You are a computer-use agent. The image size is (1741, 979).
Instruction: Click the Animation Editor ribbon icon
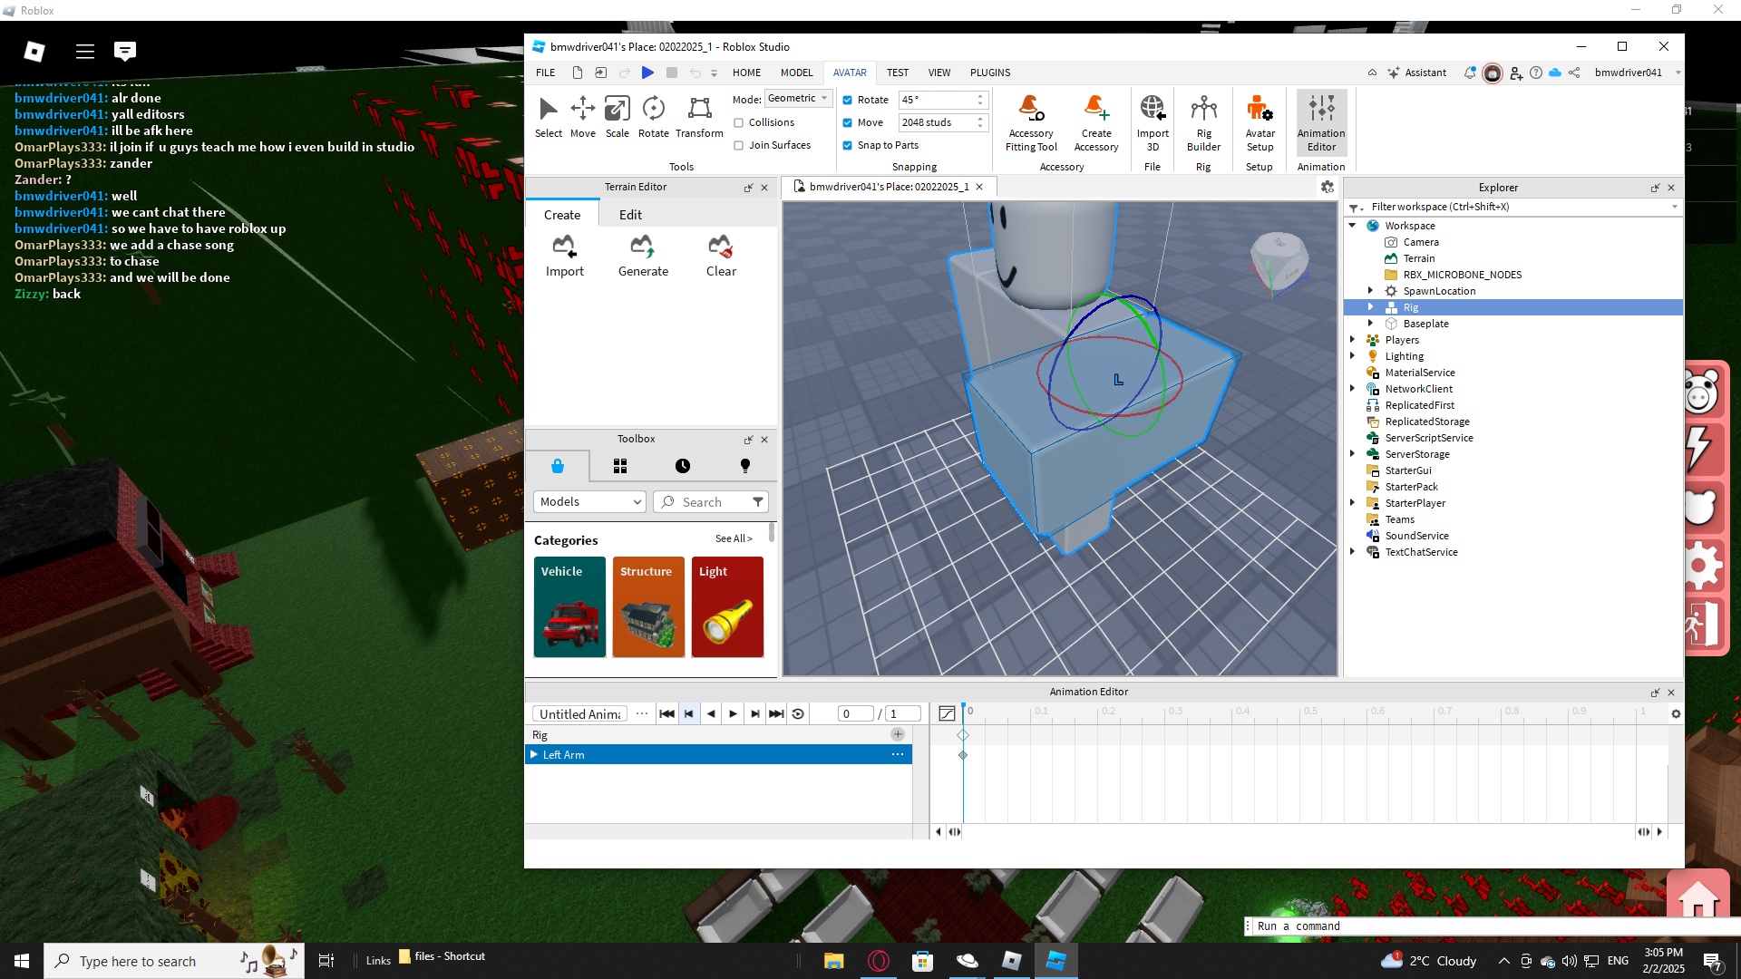[x=1321, y=122]
